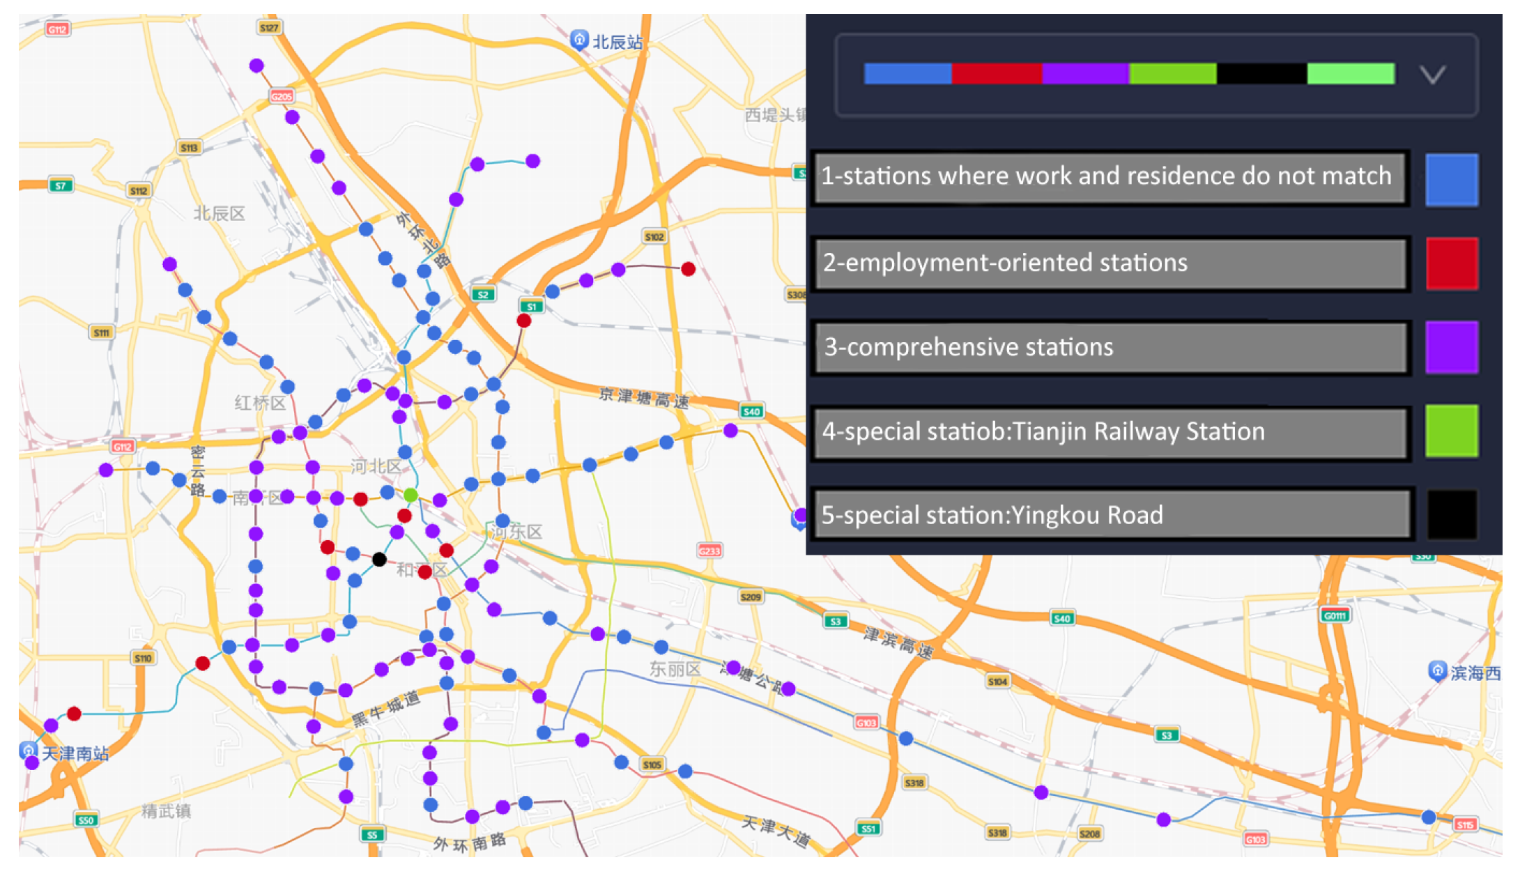Click the green Tianjin Railway Station dot
Viewport: 1520px width, 876px height.
click(x=410, y=495)
